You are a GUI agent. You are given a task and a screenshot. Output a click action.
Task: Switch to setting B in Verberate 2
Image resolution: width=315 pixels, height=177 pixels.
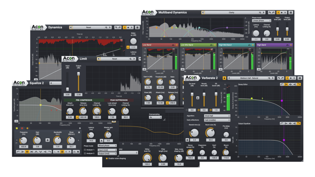294,78
